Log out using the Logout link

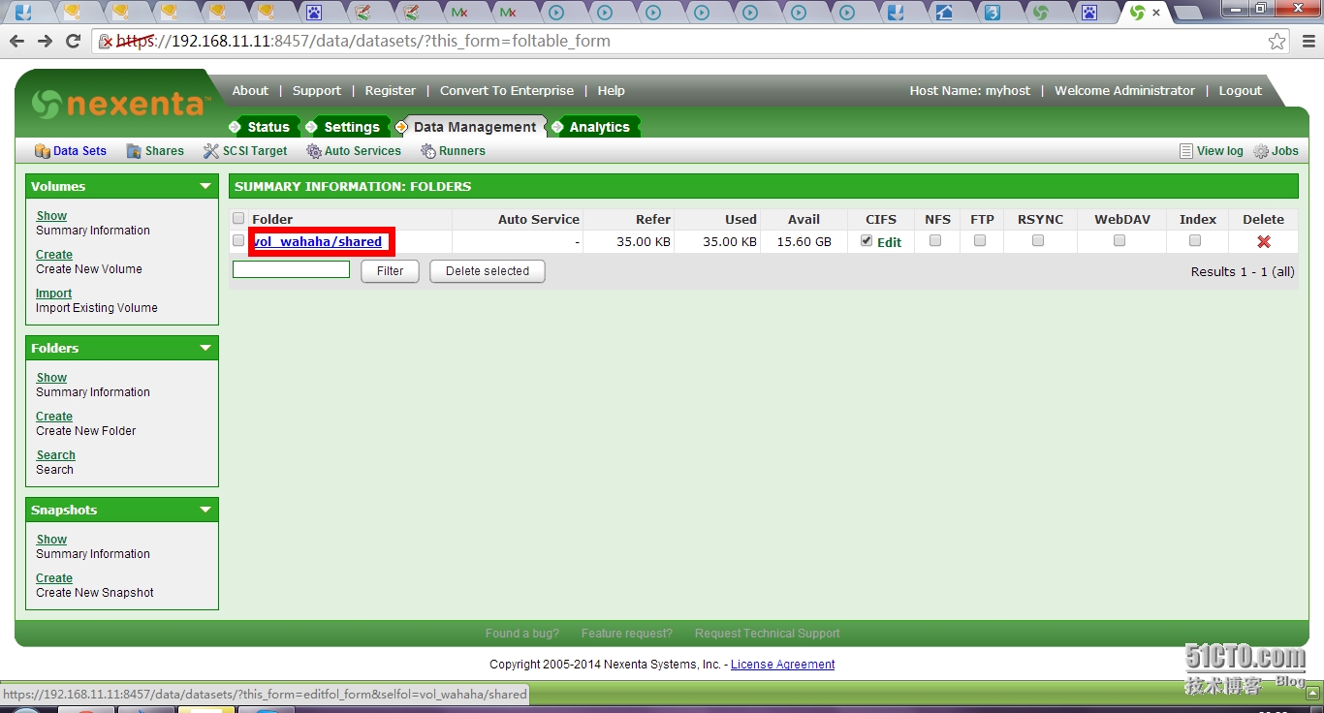click(1241, 90)
